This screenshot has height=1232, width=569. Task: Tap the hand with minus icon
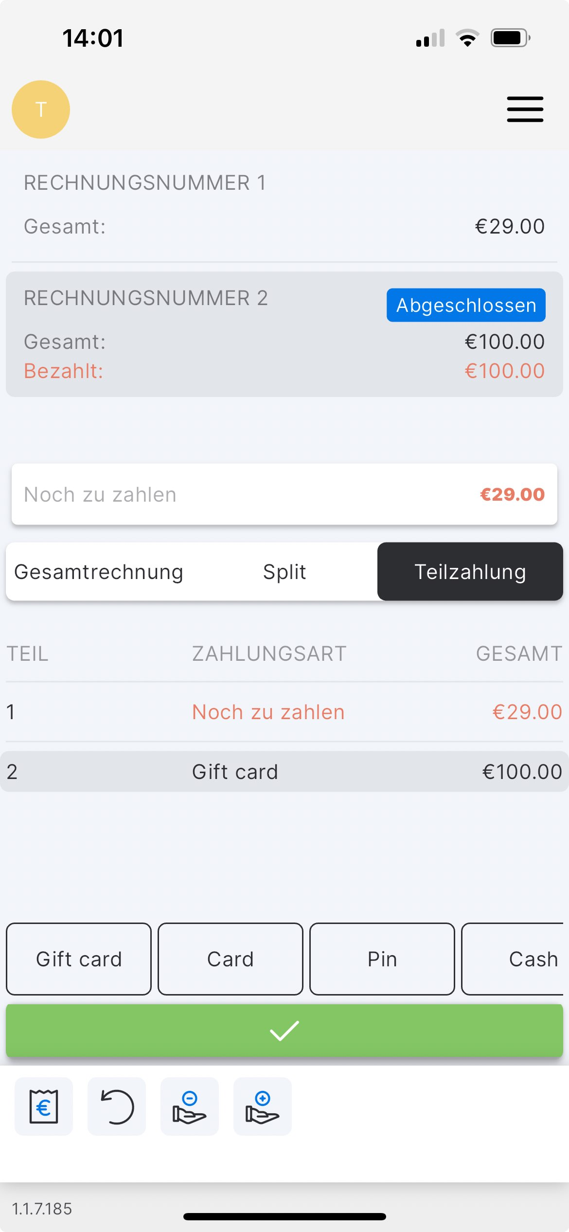click(x=190, y=1106)
